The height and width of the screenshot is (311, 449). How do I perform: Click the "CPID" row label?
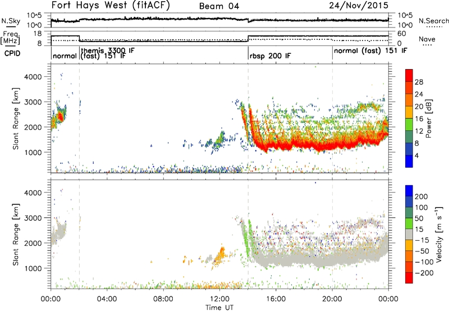coord(12,53)
